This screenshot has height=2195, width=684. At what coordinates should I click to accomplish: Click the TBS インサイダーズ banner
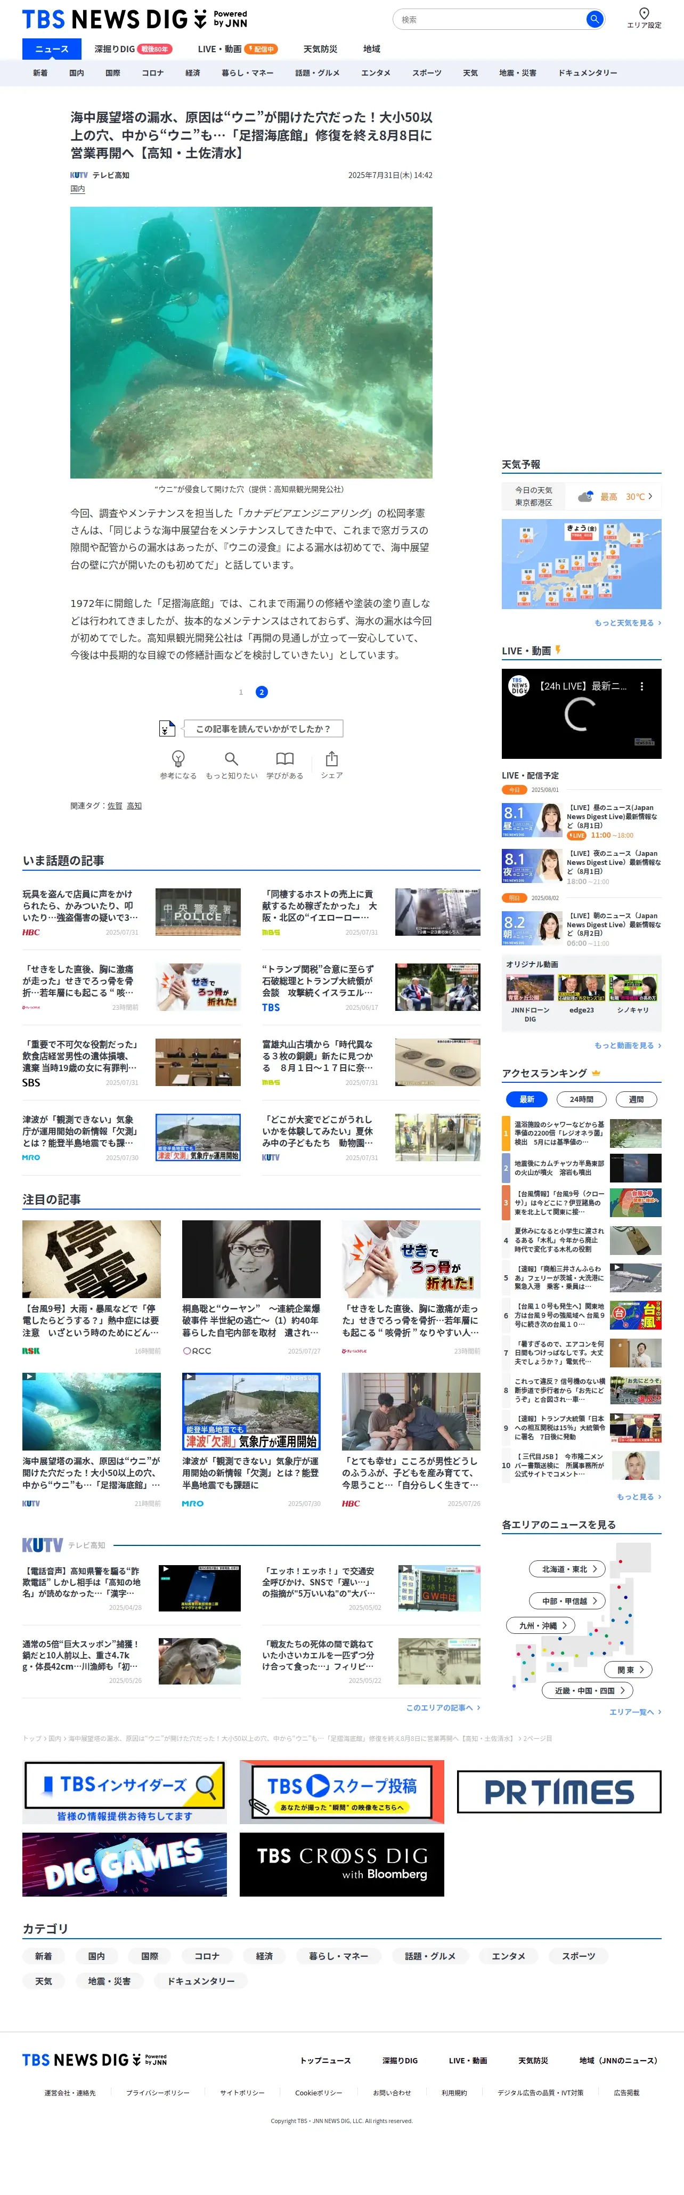coord(124,1792)
